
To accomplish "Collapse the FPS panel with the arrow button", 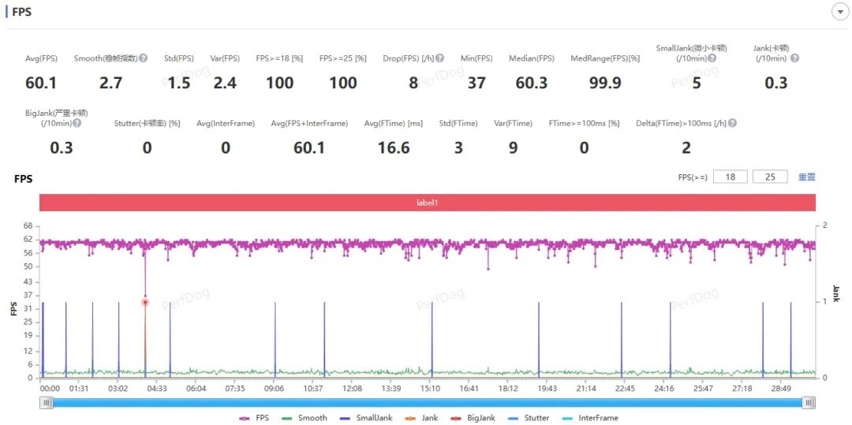I will 840,12.
